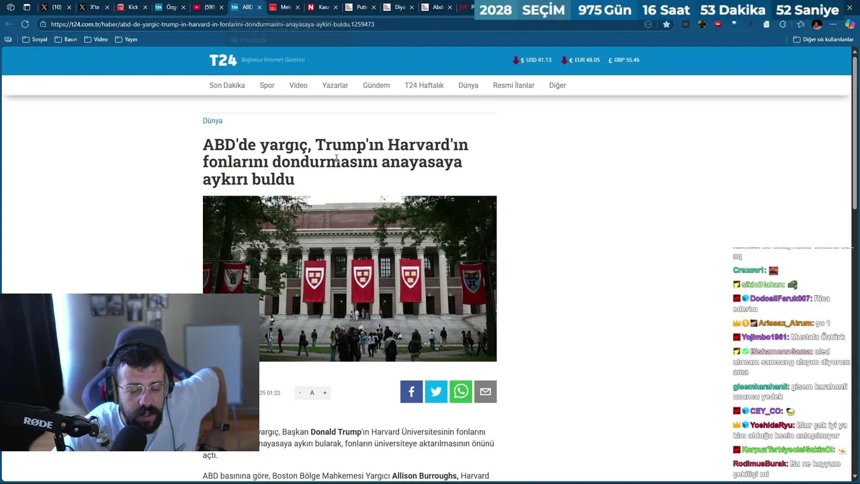Increase article font size with plus
Viewport: 860px width, 484px height.
click(x=325, y=393)
